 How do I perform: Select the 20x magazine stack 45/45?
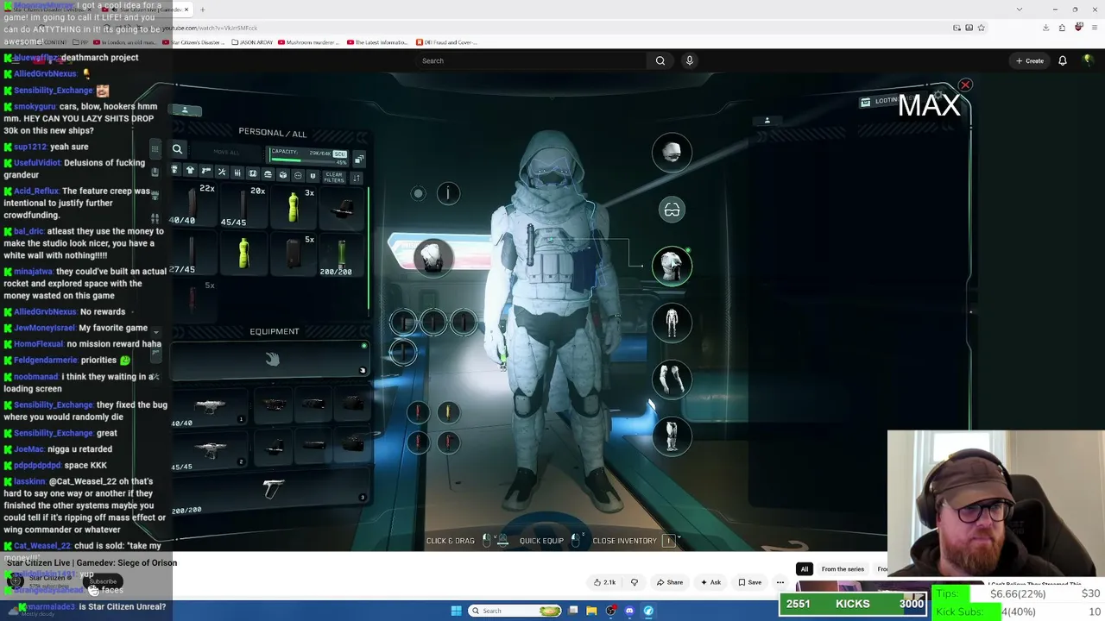click(x=243, y=207)
